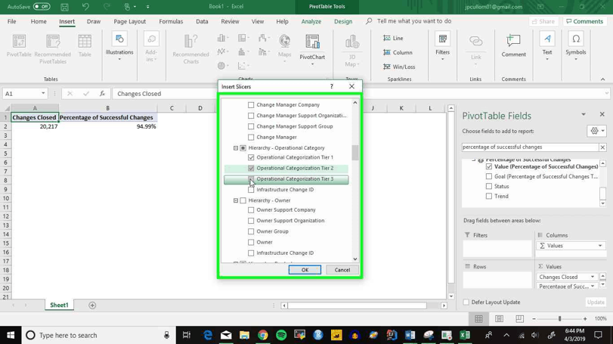Open PivotTable Fields tools gear menu
The image size is (613, 344).
point(596,131)
